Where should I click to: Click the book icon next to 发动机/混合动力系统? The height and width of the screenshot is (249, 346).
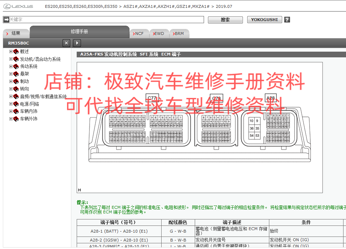[16, 59]
